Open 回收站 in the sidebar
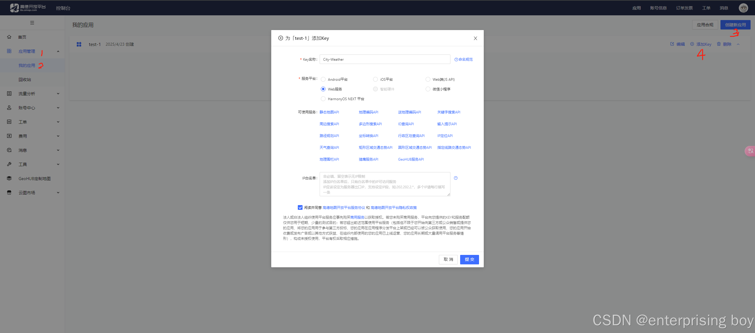The image size is (755, 333). tap(25, 80)
